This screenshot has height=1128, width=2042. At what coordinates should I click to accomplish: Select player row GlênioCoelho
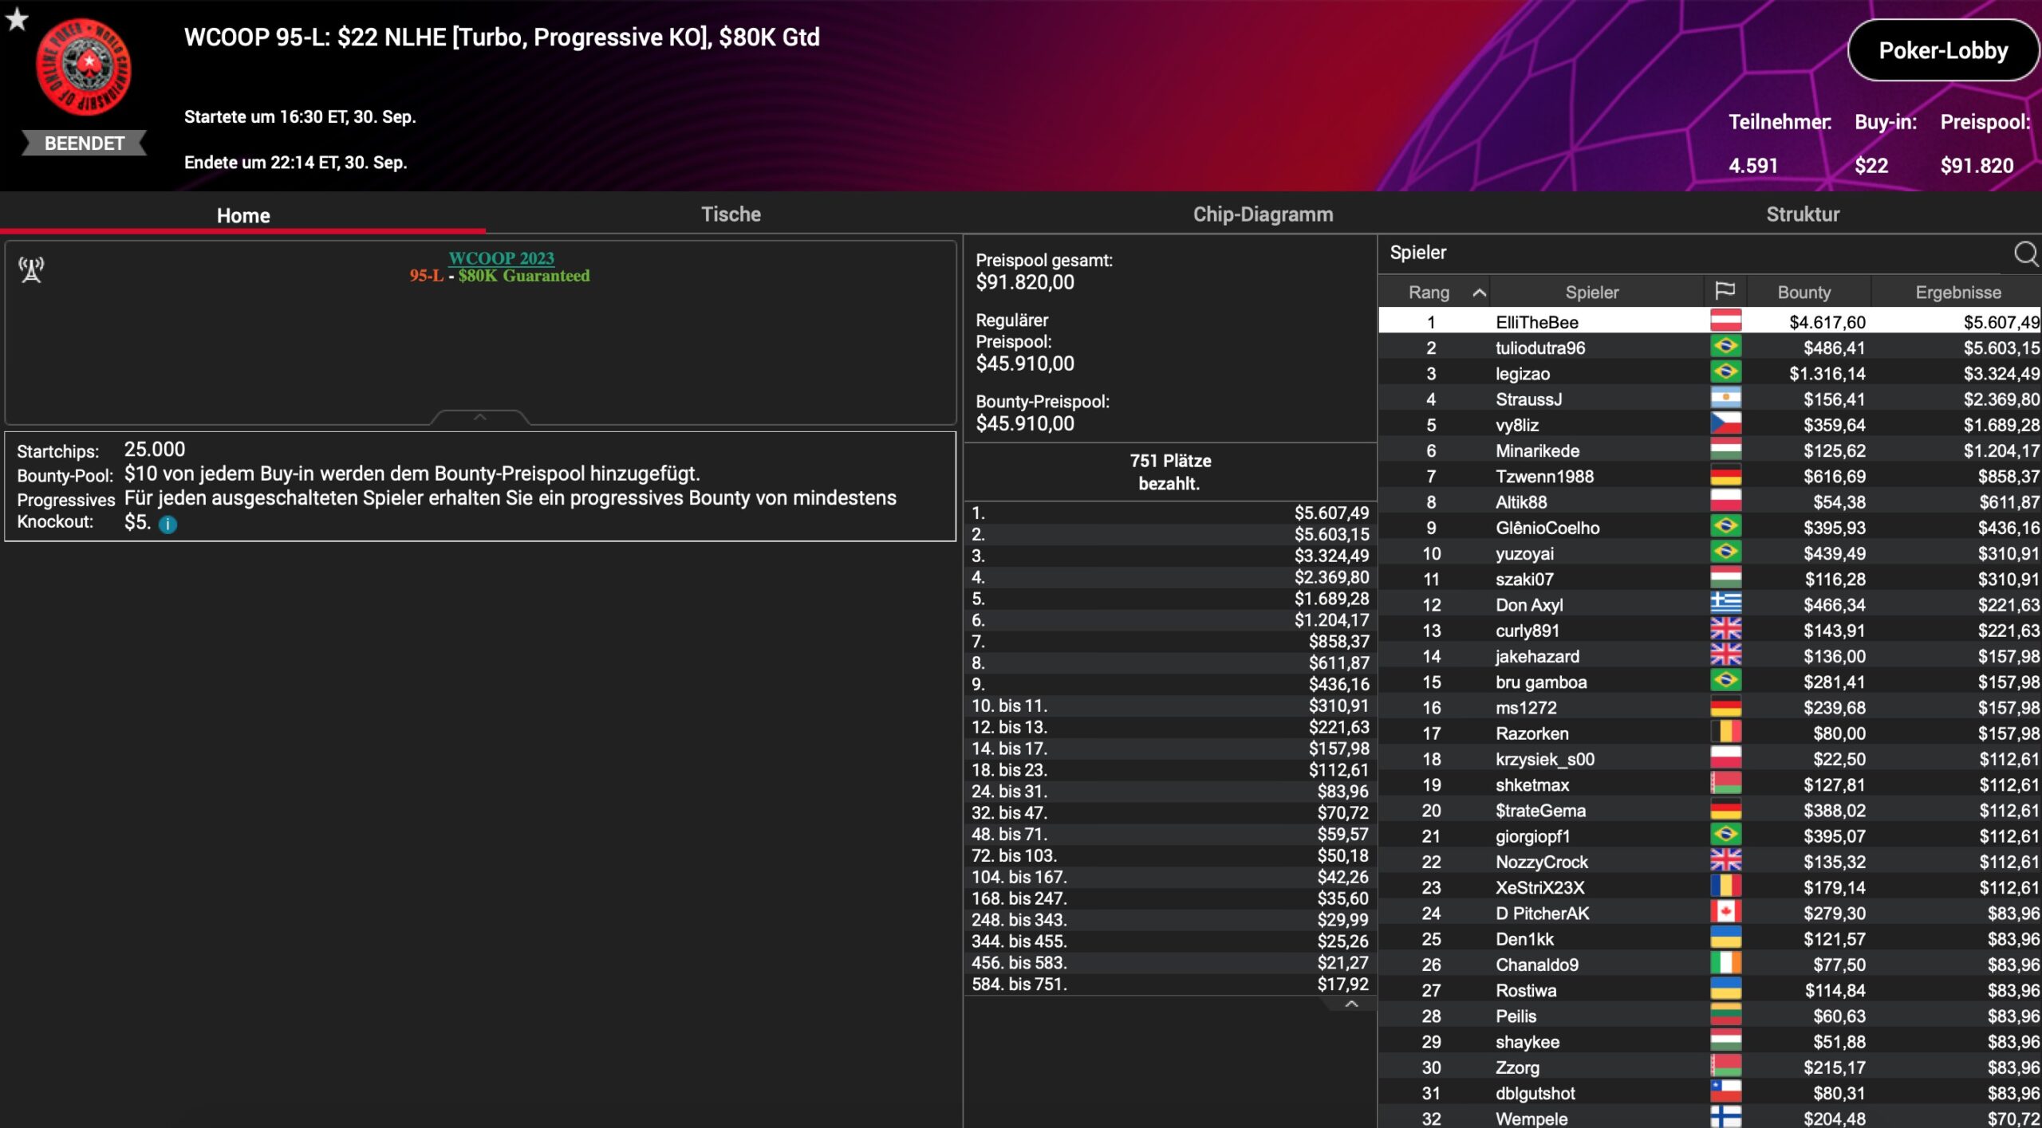click(x=1709, y=527)
